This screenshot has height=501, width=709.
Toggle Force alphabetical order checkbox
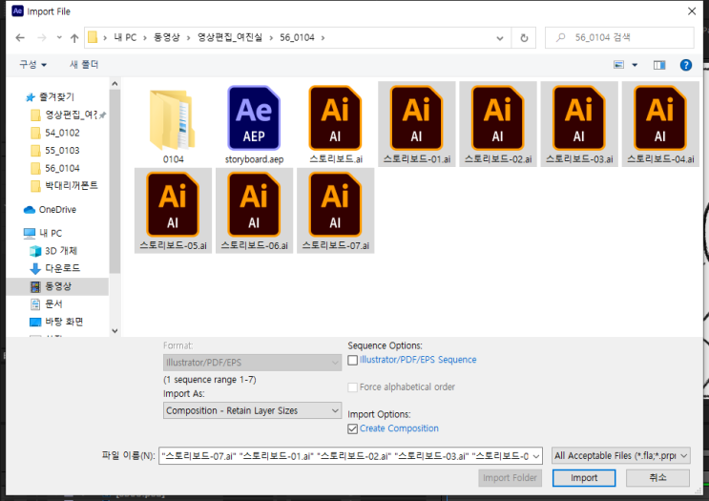tap(353, 387)
